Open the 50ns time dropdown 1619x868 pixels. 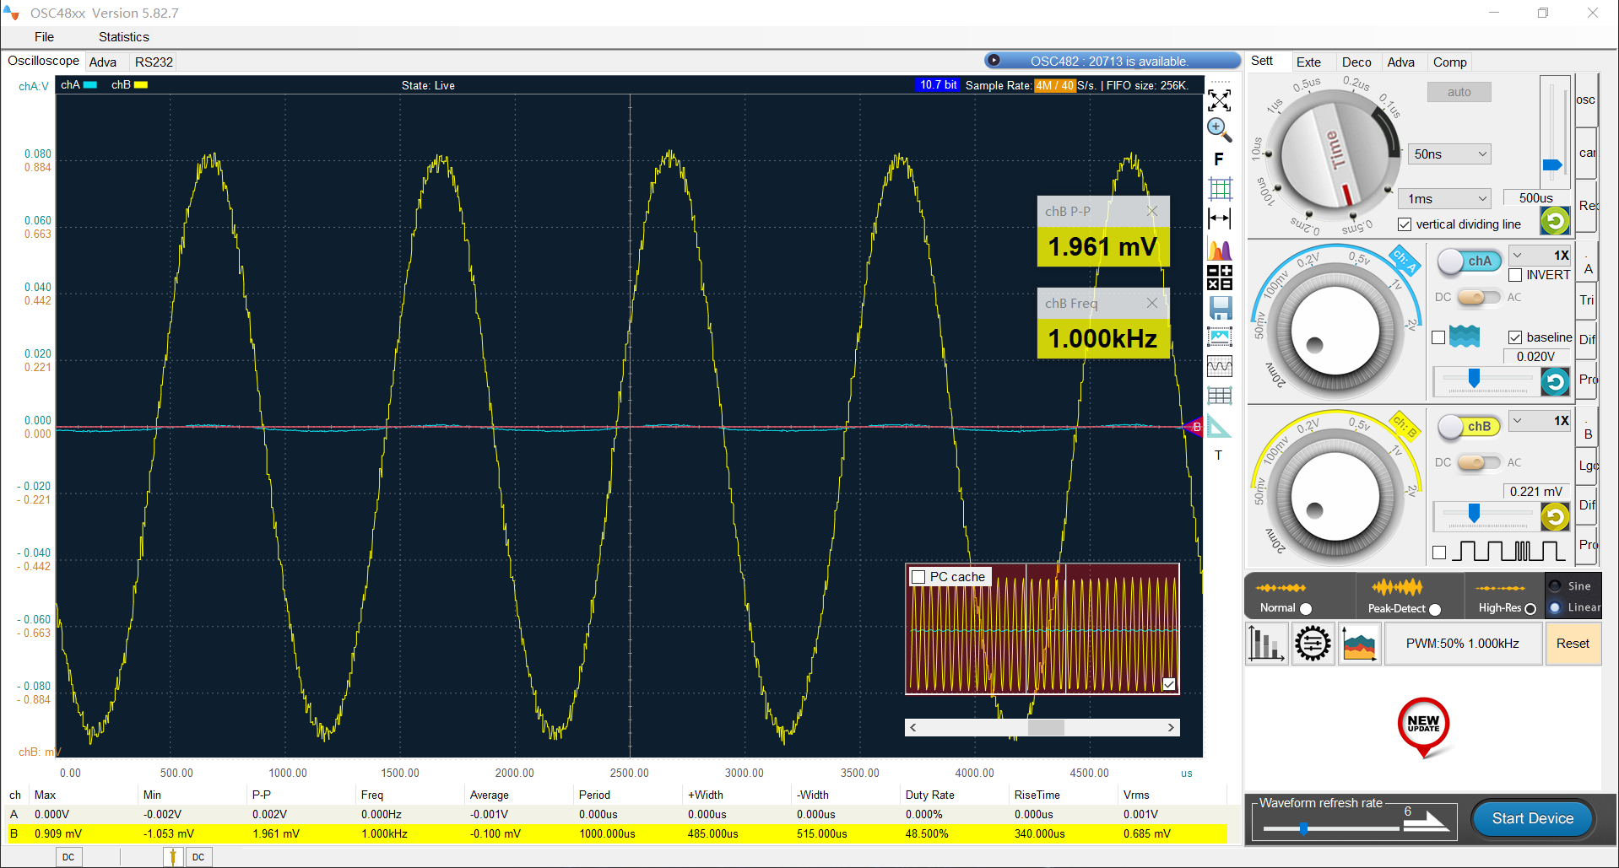[1450, 154]
